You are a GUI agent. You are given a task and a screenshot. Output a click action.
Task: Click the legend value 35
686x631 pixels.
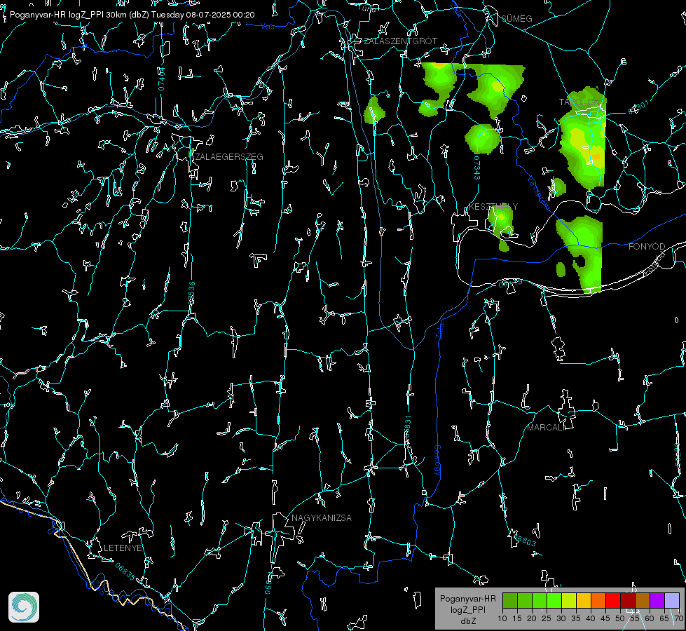tap(576, 619)
